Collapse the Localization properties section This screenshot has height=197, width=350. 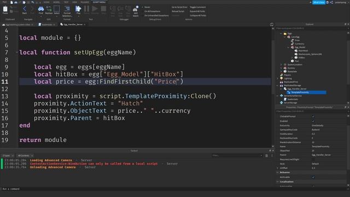click(x=278, y=182)
